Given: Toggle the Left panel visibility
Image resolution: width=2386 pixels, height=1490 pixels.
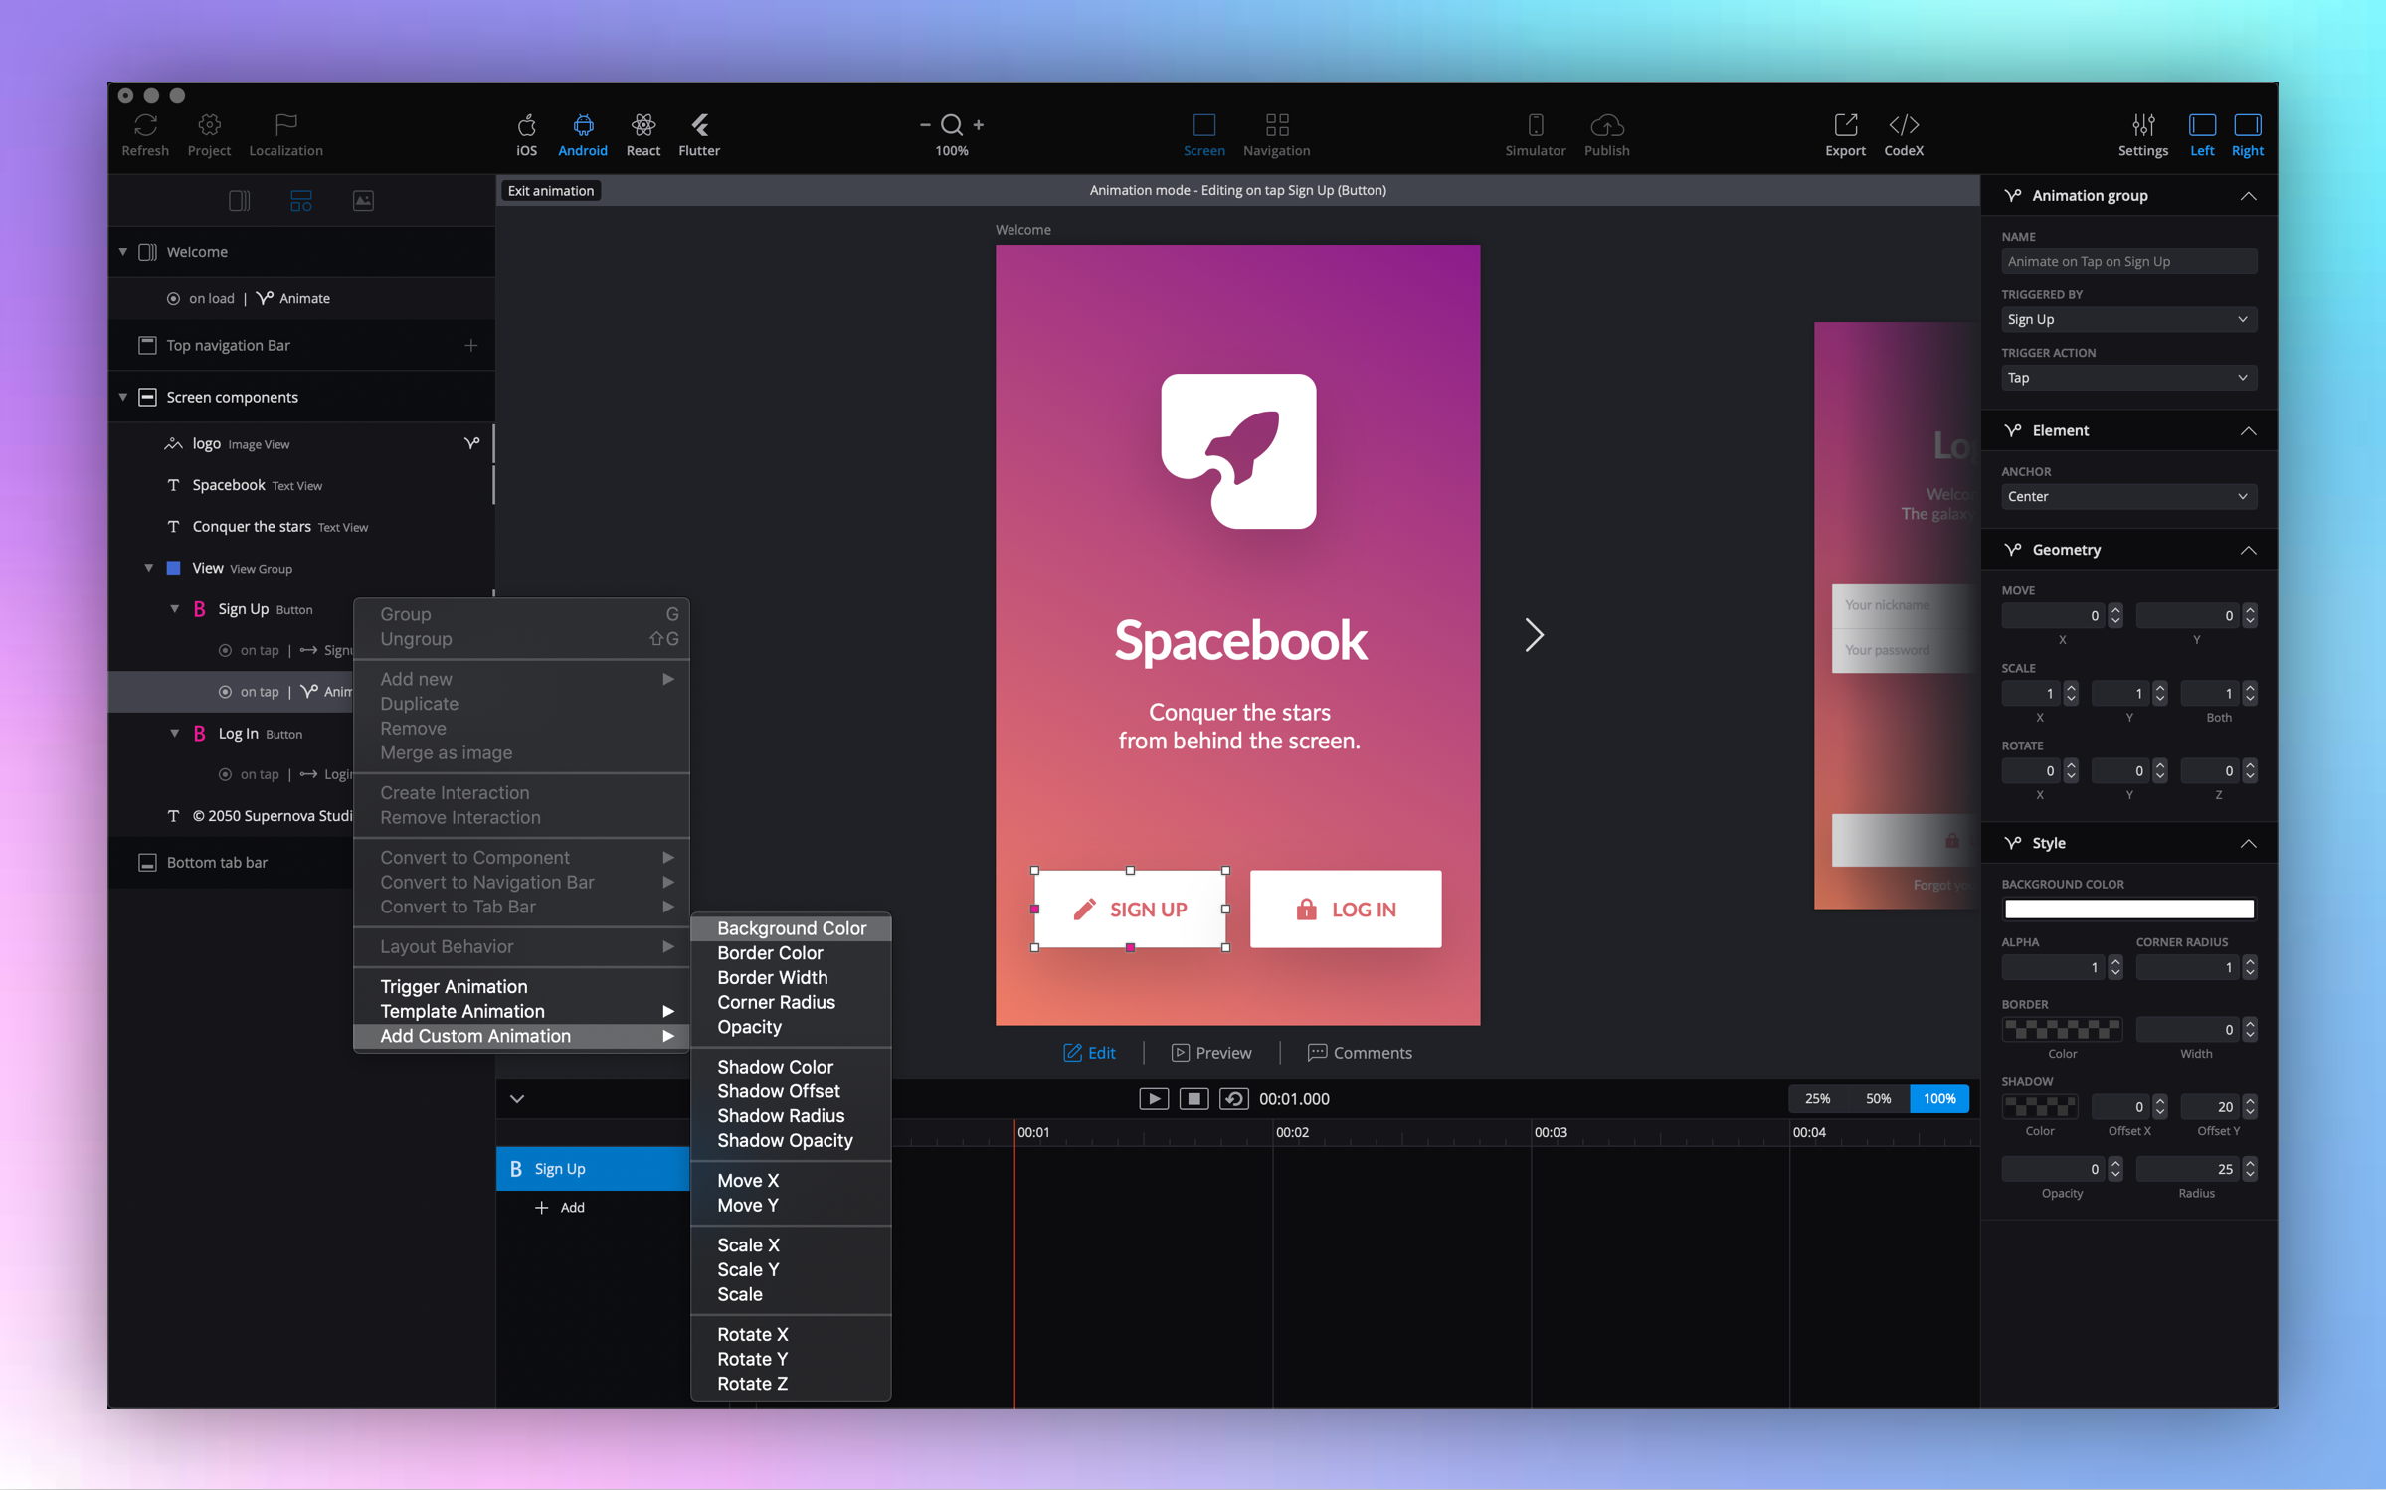Looking at the screenshot, I should (x=2201, y=126).
